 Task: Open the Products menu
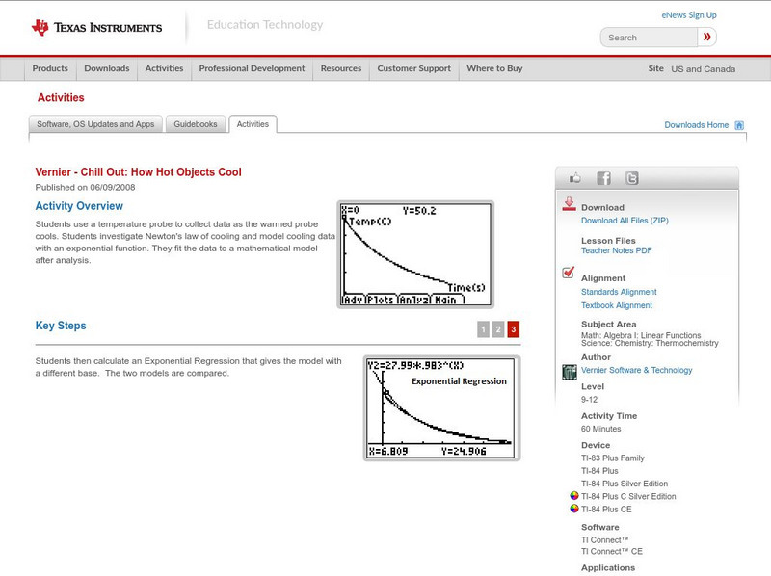[50, 68]
